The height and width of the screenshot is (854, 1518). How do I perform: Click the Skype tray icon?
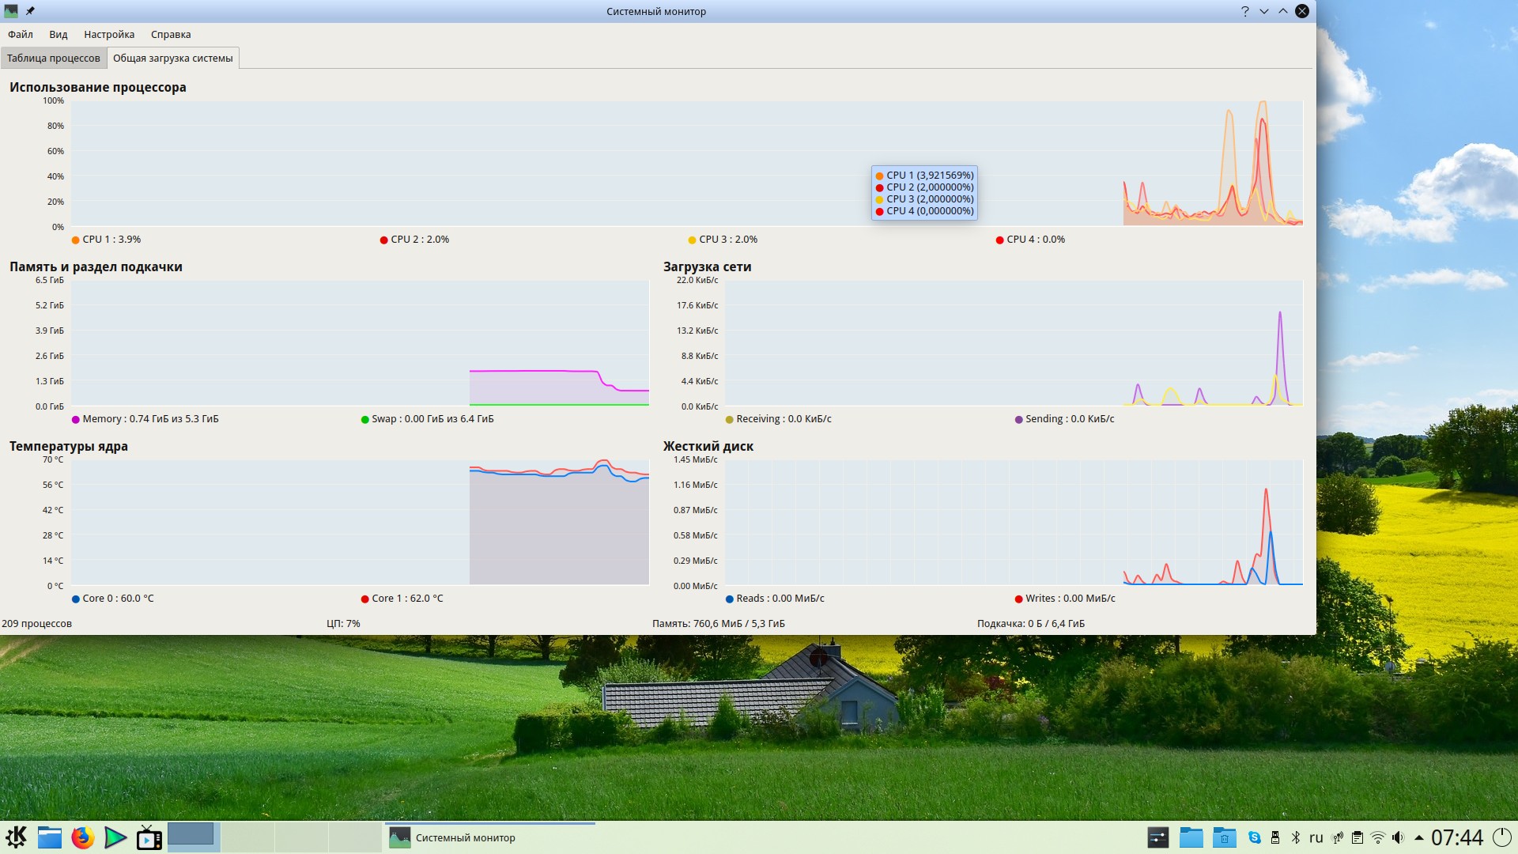(1254, 837)
